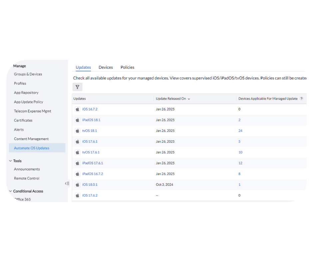313x262 pixels.
Task: Open Certificates in sidebar
Action: 23,120
